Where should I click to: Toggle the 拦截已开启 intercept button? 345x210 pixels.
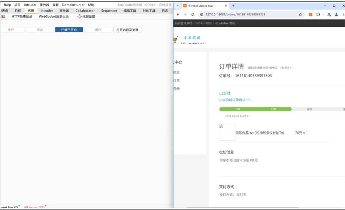pyautogui.click(x=69, y=30)
